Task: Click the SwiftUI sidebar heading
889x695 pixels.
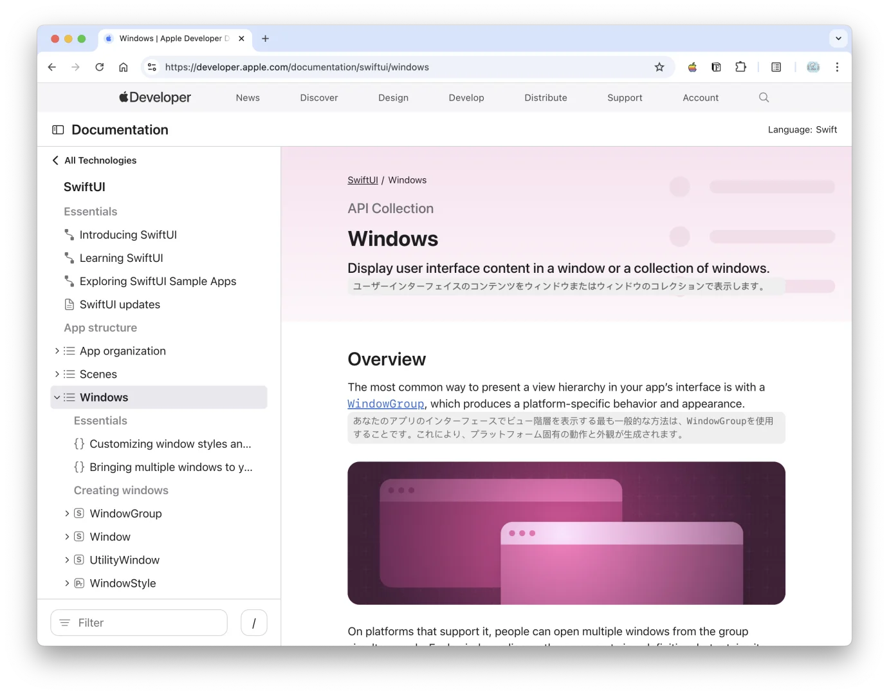Action: point(84,187)
